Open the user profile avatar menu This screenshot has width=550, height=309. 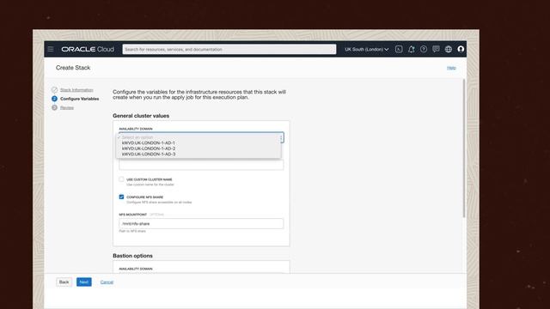pos(461,49)
